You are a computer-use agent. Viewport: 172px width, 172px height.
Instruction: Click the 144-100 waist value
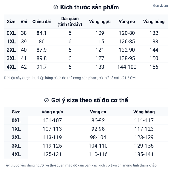(127, 67)
